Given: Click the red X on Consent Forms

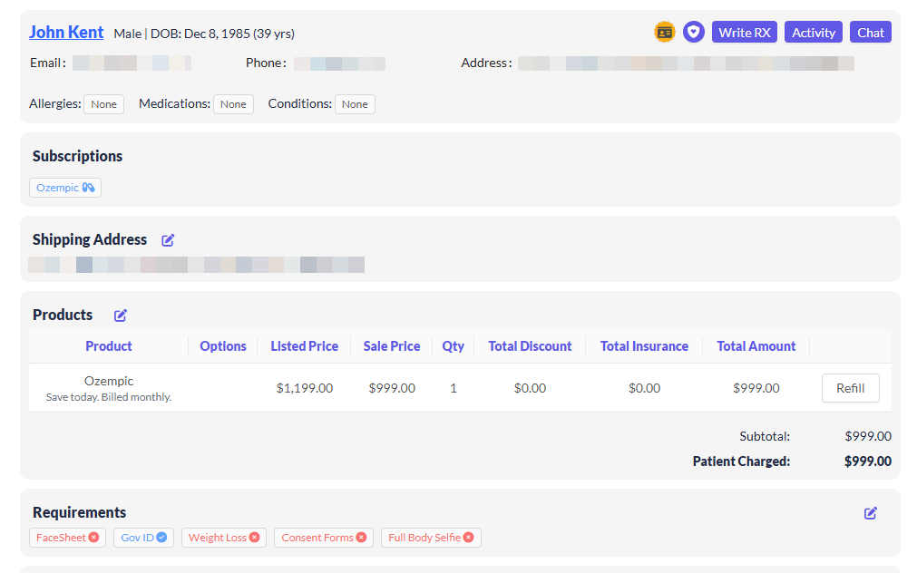Looking at the screenshot, I should 361,538.
